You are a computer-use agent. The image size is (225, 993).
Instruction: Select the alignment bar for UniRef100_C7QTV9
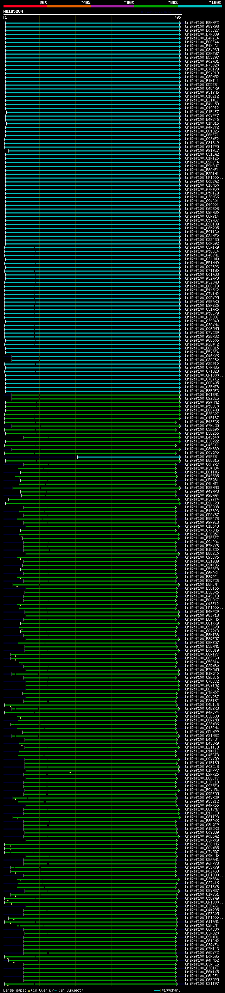pos(93,69)
